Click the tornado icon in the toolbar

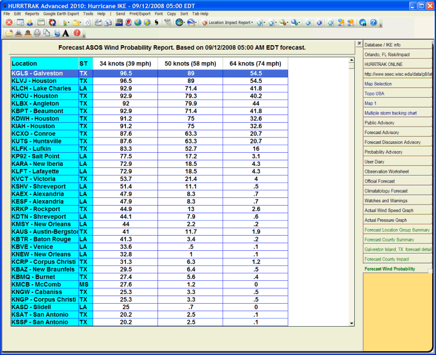pos(168,22)
